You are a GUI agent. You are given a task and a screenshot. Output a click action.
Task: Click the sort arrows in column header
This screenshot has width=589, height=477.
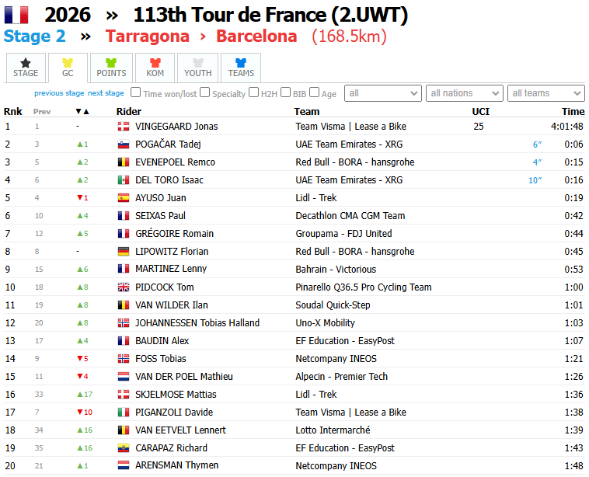82,112
